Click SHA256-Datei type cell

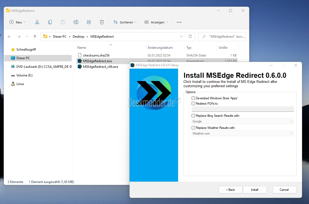pos(196,55)
